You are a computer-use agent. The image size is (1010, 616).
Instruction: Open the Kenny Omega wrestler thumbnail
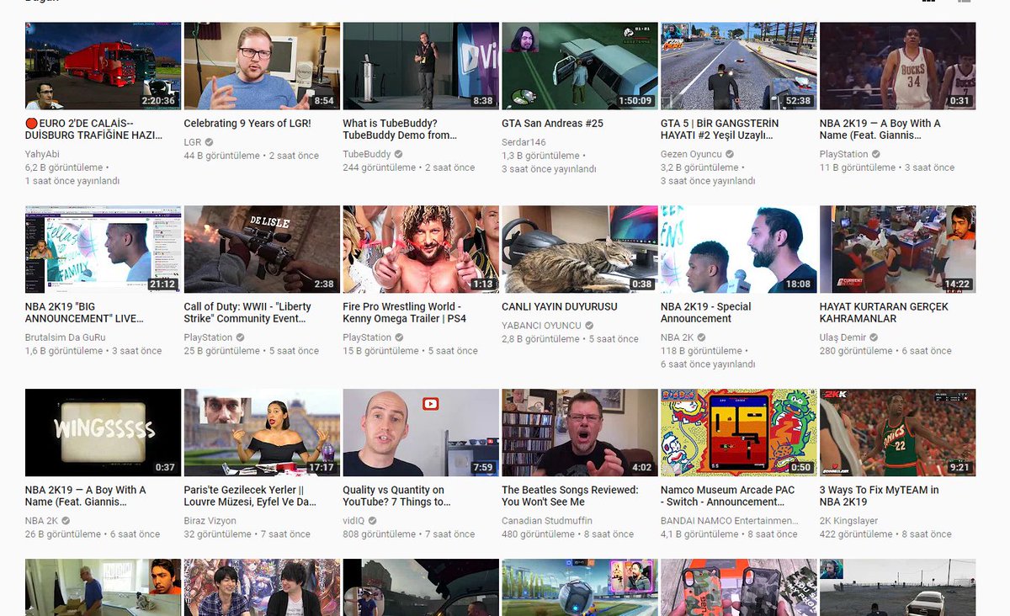420,249
